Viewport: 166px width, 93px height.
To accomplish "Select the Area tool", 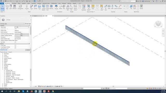I will [93, 7].
